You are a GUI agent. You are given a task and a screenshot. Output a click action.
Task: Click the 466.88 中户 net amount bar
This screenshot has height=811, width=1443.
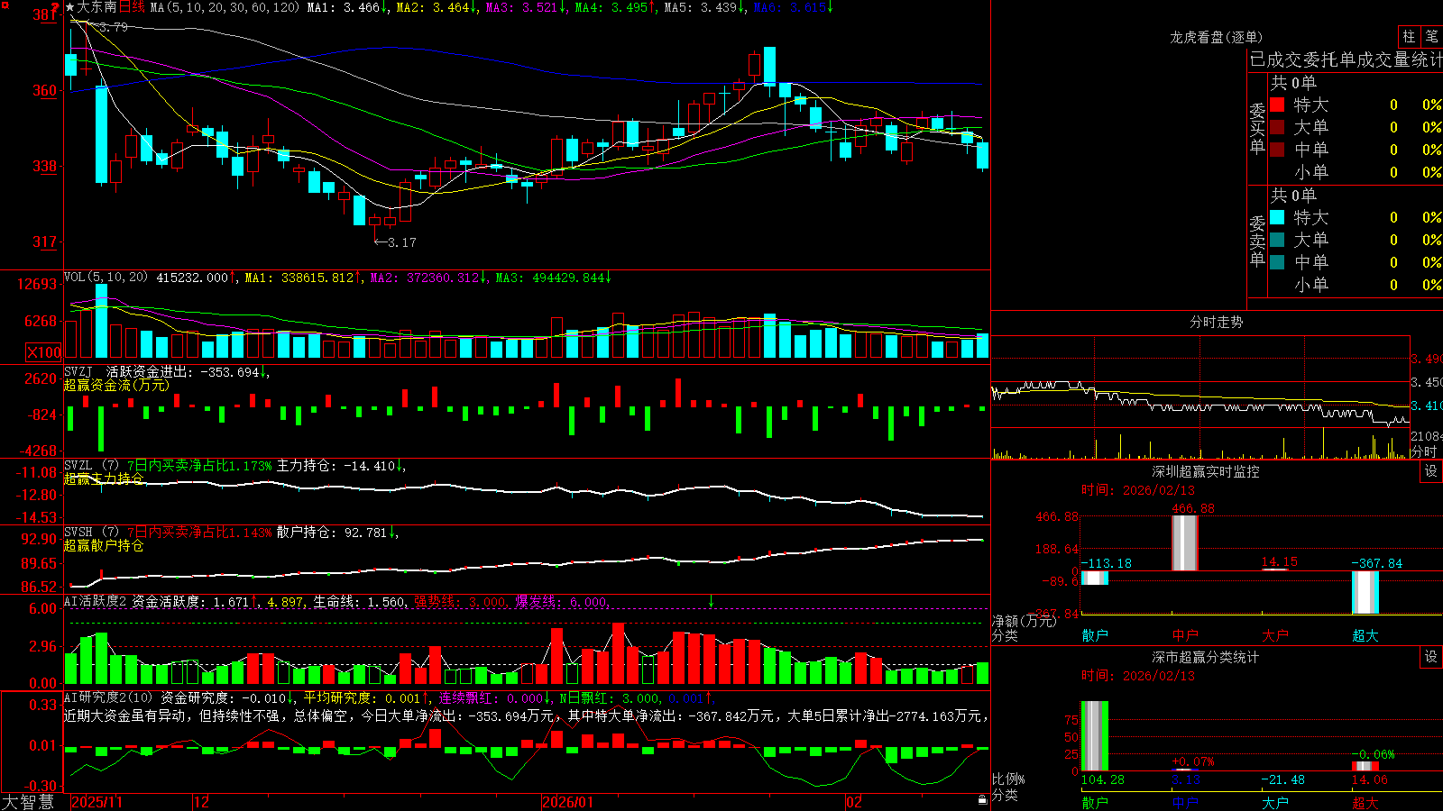click(x=1185, y=542)
